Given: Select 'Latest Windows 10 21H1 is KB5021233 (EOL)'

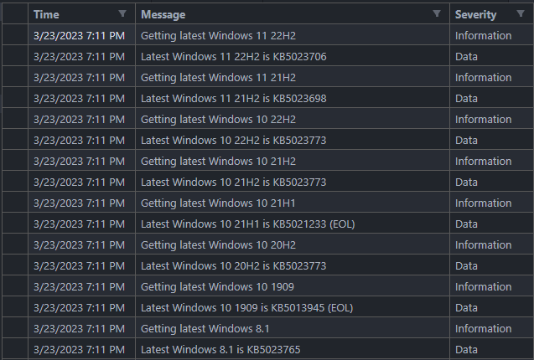Looking at the screenshot, I should (248, 224).
